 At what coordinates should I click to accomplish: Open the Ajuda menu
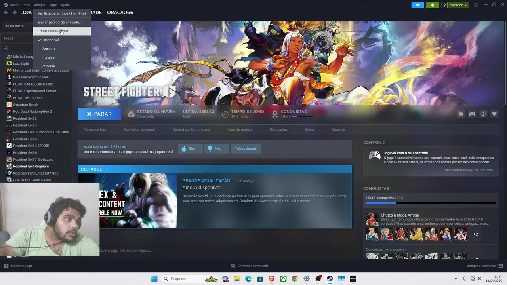(65, 5)
